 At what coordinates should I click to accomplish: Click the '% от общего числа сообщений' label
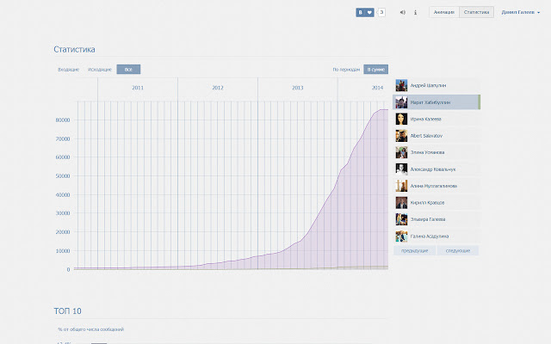[91, 329]
